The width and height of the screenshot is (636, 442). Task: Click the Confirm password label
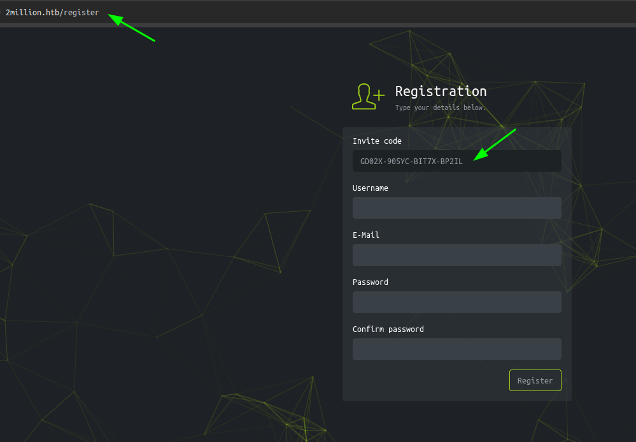[388, 329]
